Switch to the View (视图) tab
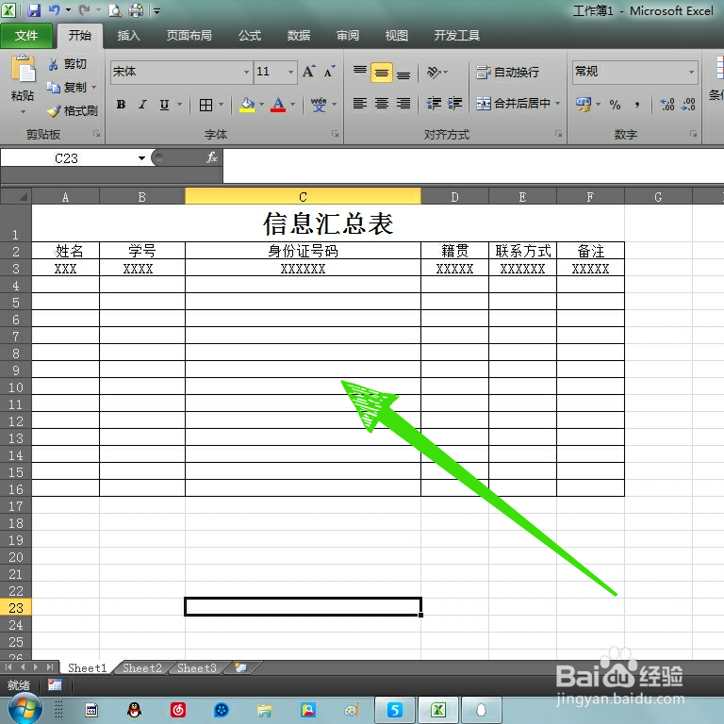Viewport: 724px width, 724px height. [397, 36]
